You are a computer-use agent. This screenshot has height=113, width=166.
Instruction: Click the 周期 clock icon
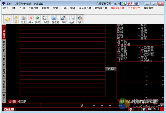[45, 18]
